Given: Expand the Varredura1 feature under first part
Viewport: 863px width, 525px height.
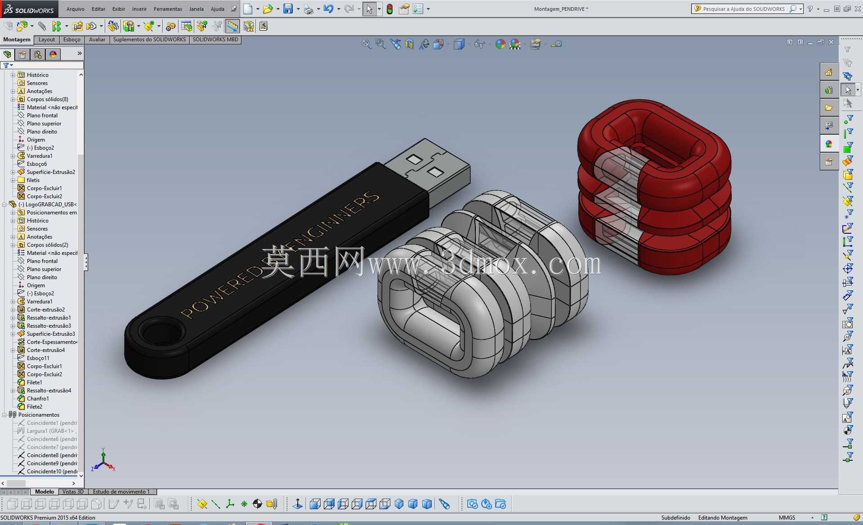Looking at the screenshot, I should click(x=13, y=156).
